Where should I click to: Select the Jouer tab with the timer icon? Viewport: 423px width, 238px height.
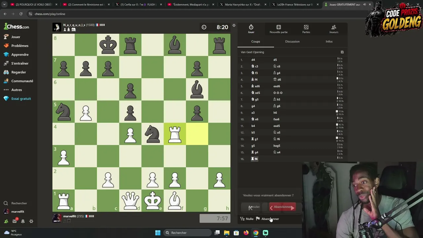tap(251, 29)
